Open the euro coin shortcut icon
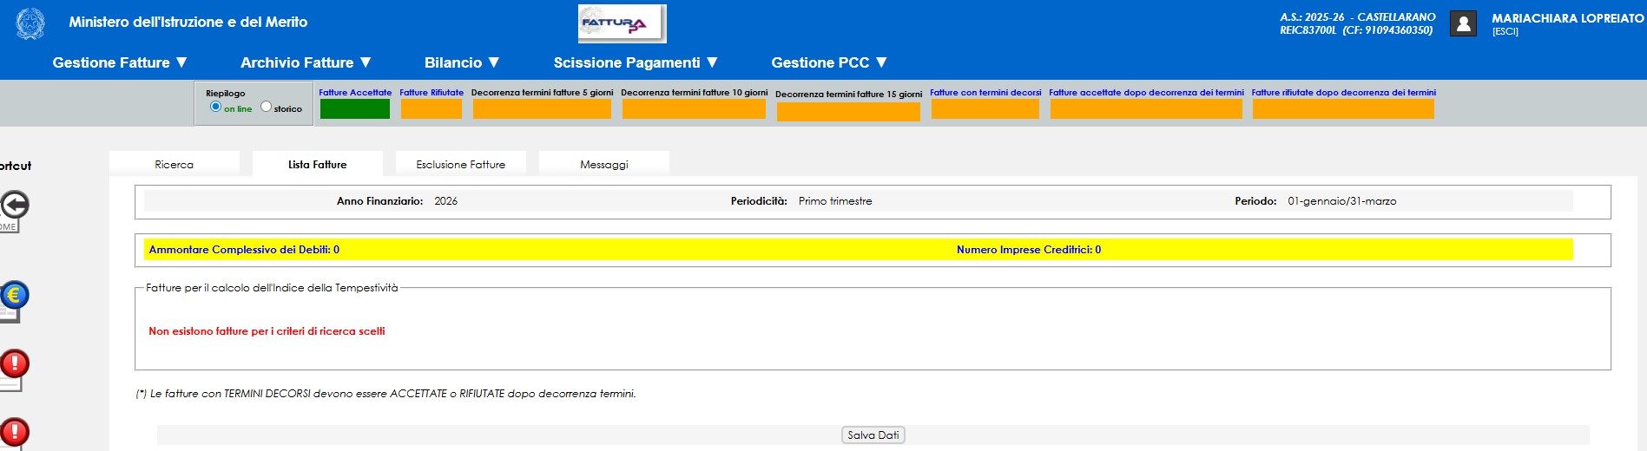The width and height of the screenshot is (1647, 451). pos(14,297)
